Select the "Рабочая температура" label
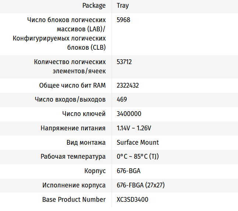 [x=73, y=157]
